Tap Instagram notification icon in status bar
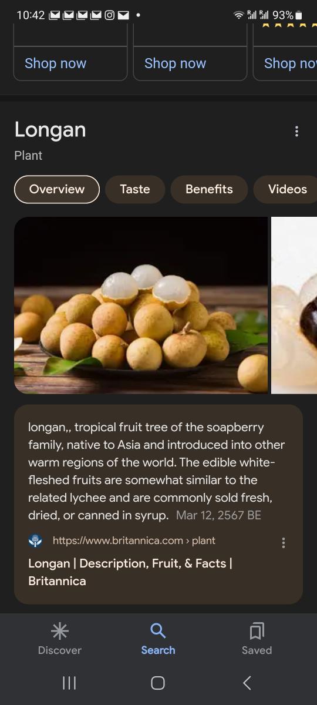317x705 pixels. [x=109, y=15]
